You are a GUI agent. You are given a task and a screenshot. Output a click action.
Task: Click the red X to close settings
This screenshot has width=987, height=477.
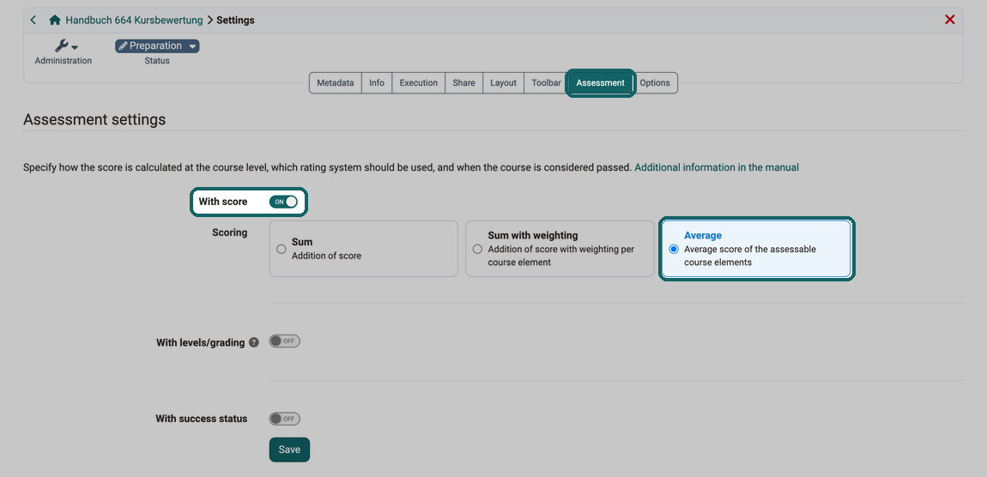click(950, 20)
